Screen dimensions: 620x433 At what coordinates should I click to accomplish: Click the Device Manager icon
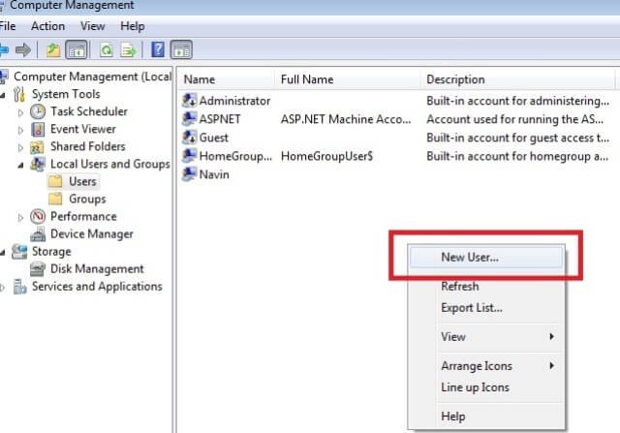[38, 234]
